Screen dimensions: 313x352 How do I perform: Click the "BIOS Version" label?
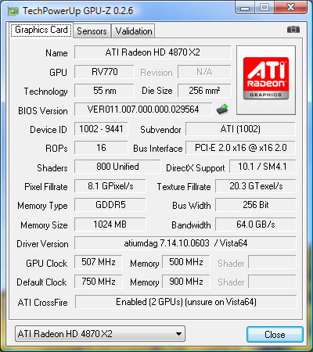click(x=43, y=111)
